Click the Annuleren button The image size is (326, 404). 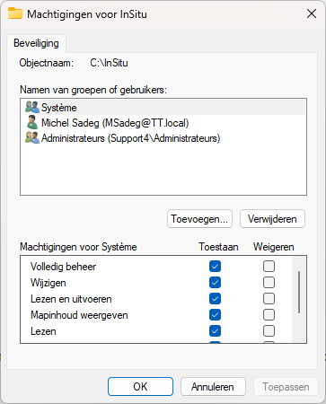tap(213, 387)
